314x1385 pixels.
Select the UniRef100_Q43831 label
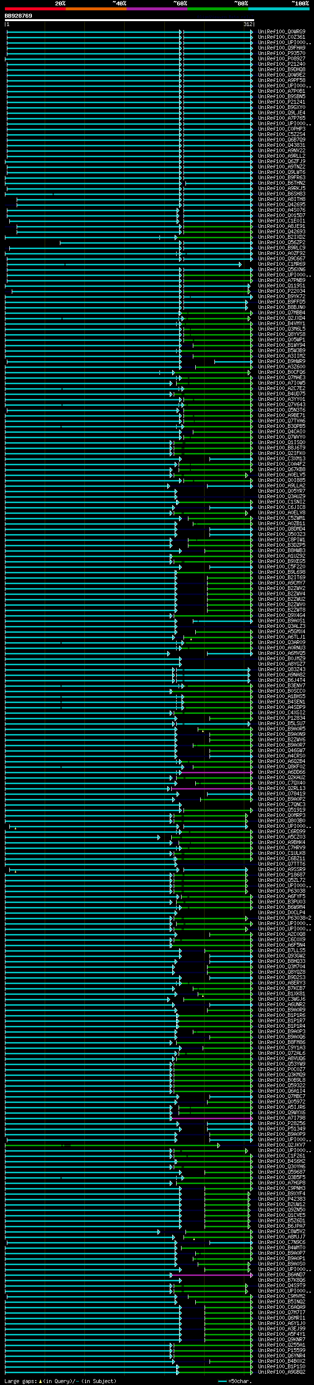coord(281,145)
